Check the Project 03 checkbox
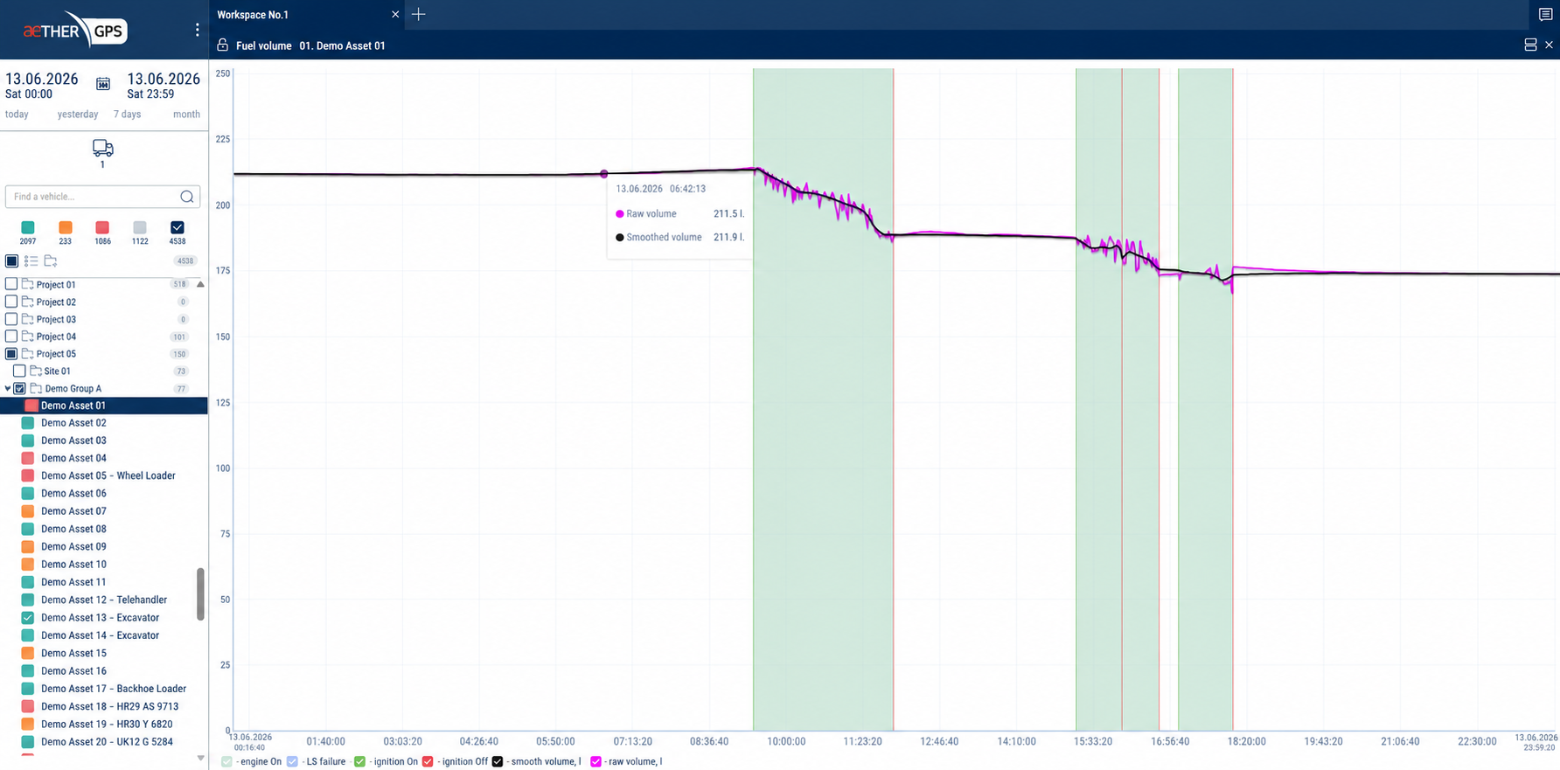The image size is (1560, 770). point(11,319)
